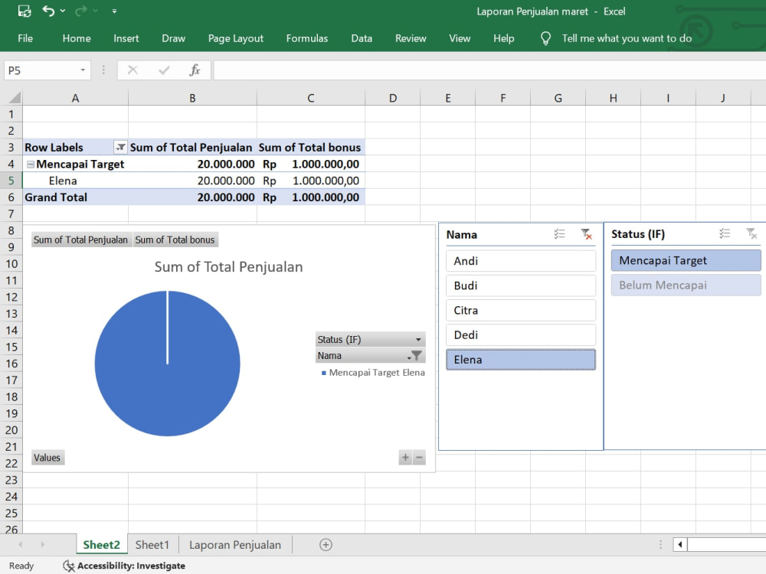Click the Accessibility: Investigate status item
The height and width of the screenshot is (574, 766).
point(124,566)
